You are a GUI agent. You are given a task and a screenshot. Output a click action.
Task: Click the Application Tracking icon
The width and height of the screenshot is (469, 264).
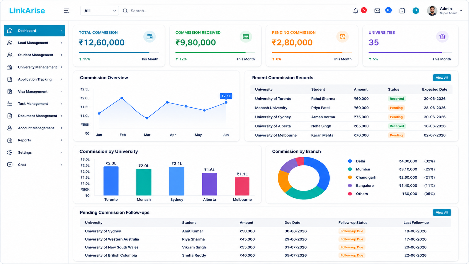10,79
